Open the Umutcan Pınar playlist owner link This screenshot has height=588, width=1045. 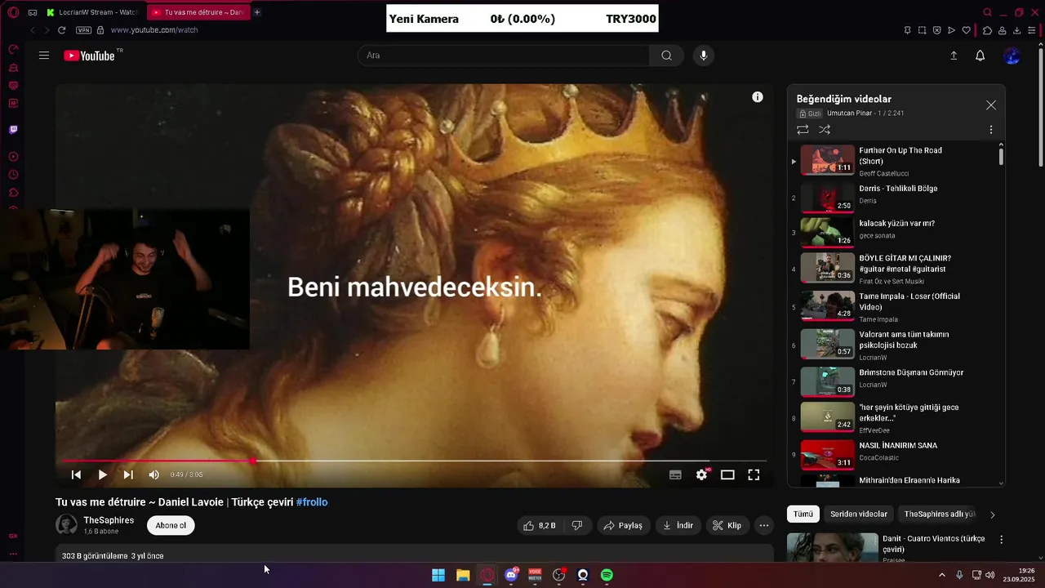pyautogui.click(x=850, y=114)
